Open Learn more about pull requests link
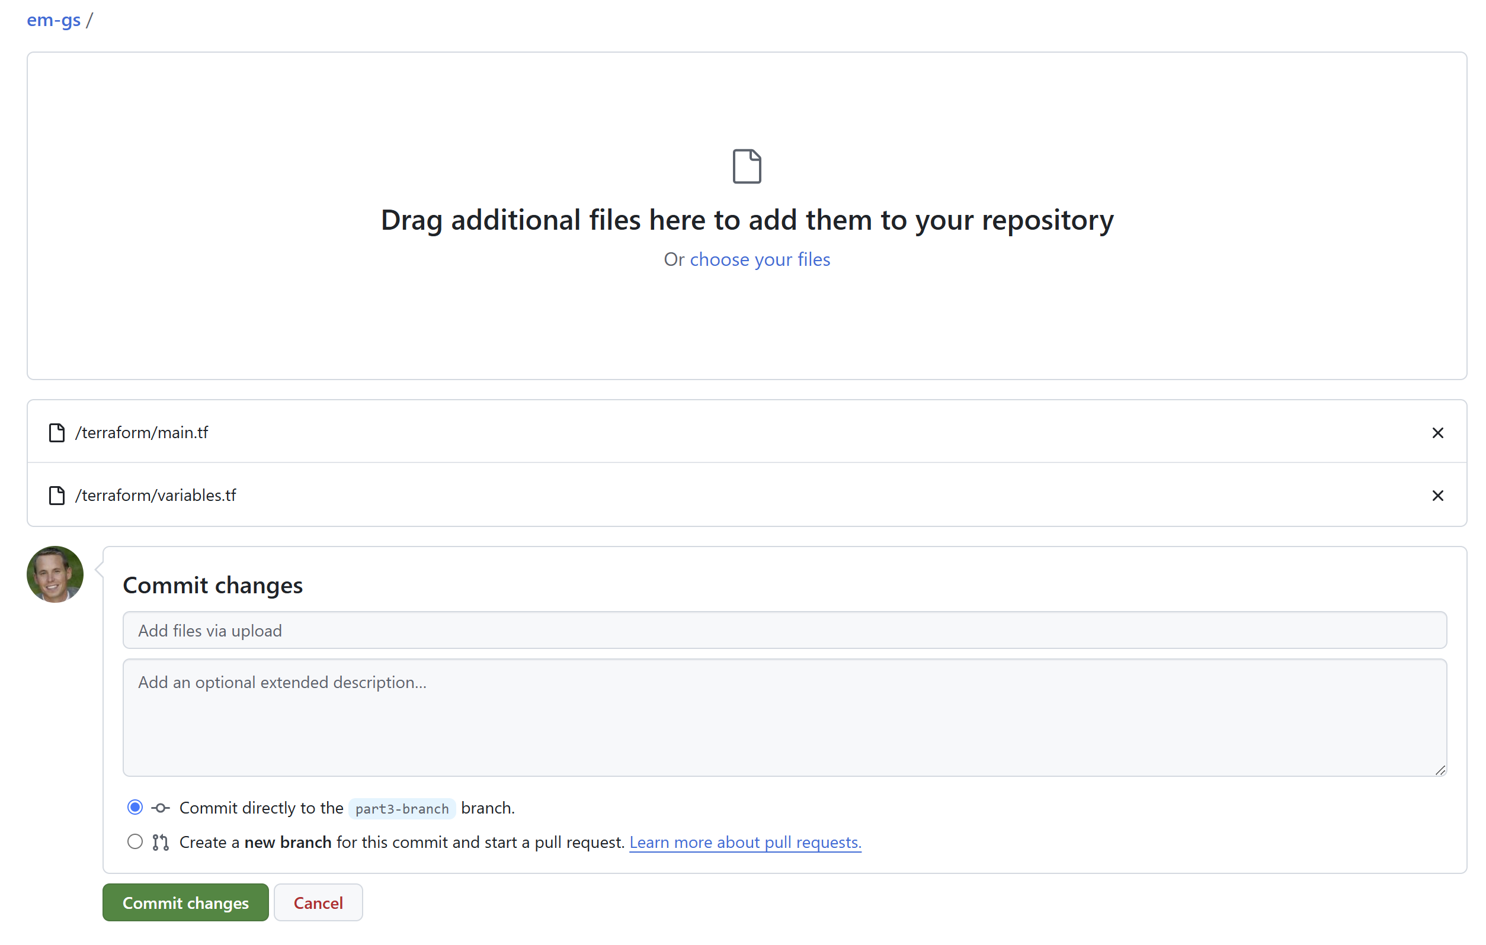1486x945 pixels. [745, 842]
